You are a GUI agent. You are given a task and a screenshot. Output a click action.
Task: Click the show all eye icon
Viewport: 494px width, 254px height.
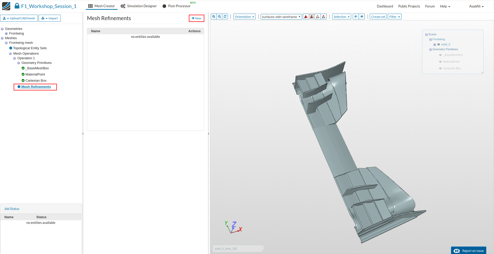point(362,17)
